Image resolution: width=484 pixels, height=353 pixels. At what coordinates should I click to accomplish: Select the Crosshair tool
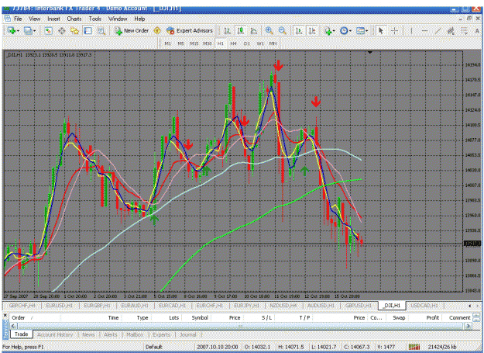tap(394, 31)
